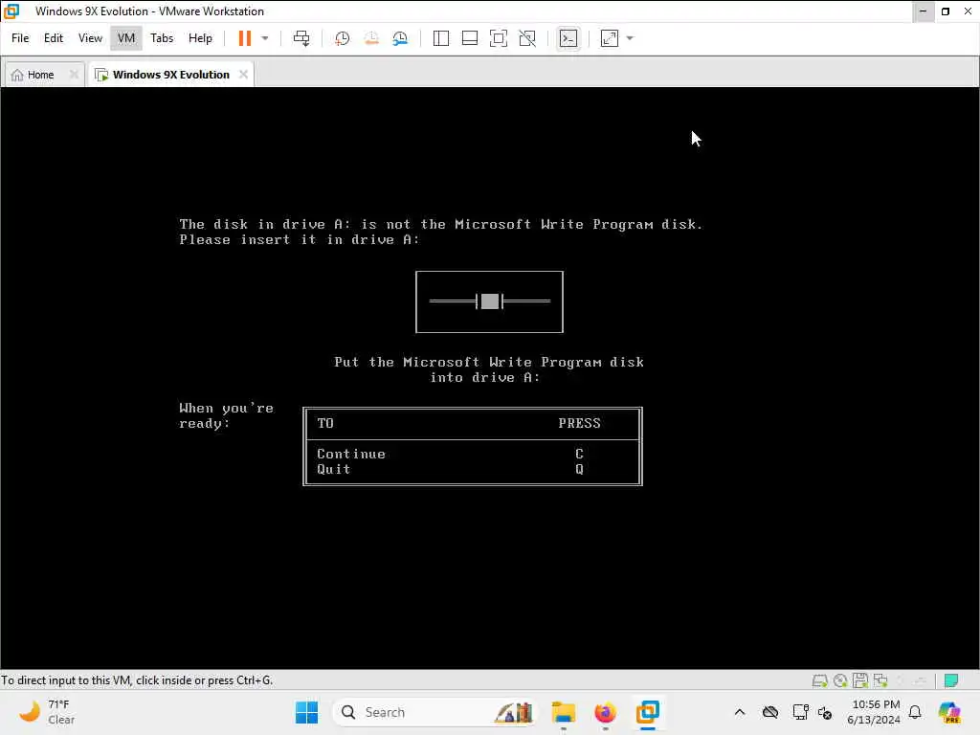Image resolution: width=980 pixels, height=735 pixels.
Task: Switch to Unity mode
Action: [527, 38]
